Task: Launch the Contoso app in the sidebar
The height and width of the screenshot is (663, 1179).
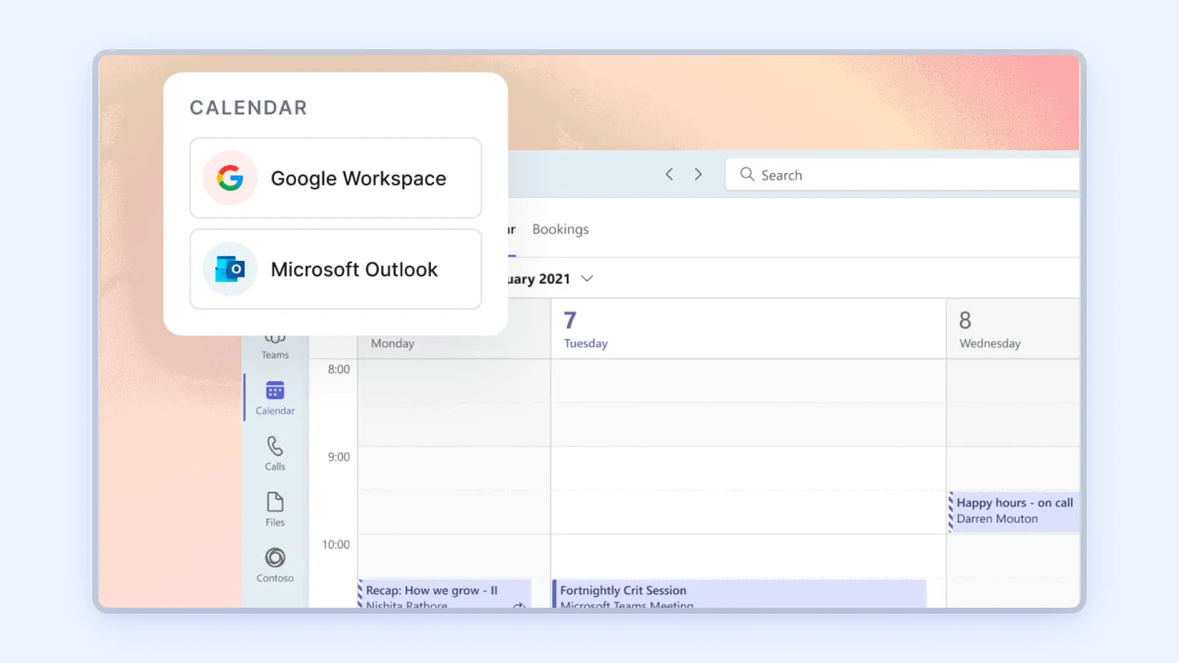Action: coord(274,564)
